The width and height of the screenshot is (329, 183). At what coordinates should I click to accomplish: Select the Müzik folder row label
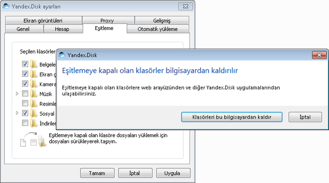[46, 94]
